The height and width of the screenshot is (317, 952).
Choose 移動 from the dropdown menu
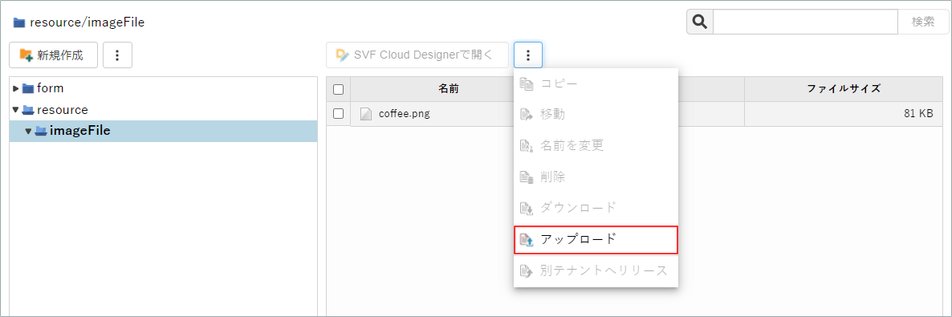pos(596,114)
